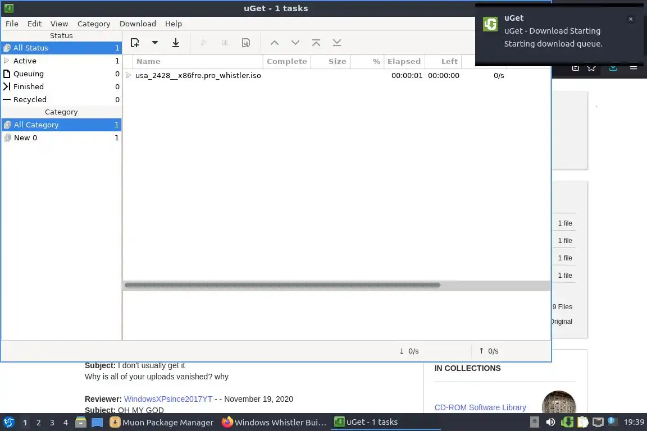Click the download list horizontal scrollbar

pyautogui.click(x=283, y=285)
